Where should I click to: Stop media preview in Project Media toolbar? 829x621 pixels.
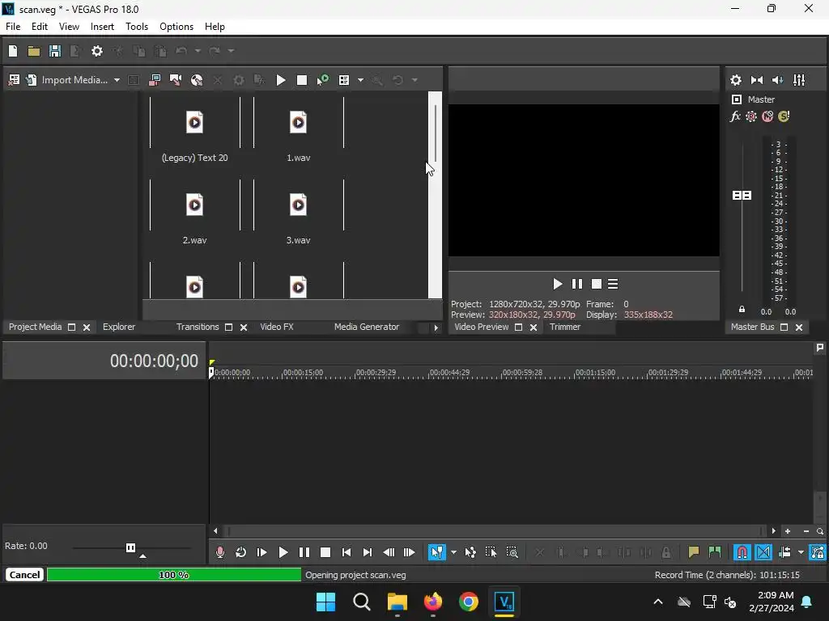click(x=302, y=80)
